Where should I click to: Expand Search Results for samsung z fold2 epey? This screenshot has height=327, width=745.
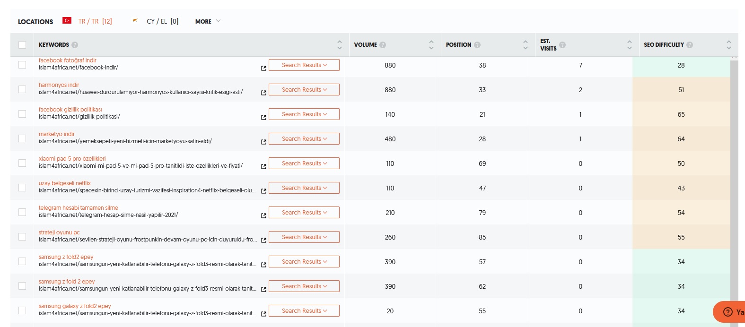click(x=304, y=262)
